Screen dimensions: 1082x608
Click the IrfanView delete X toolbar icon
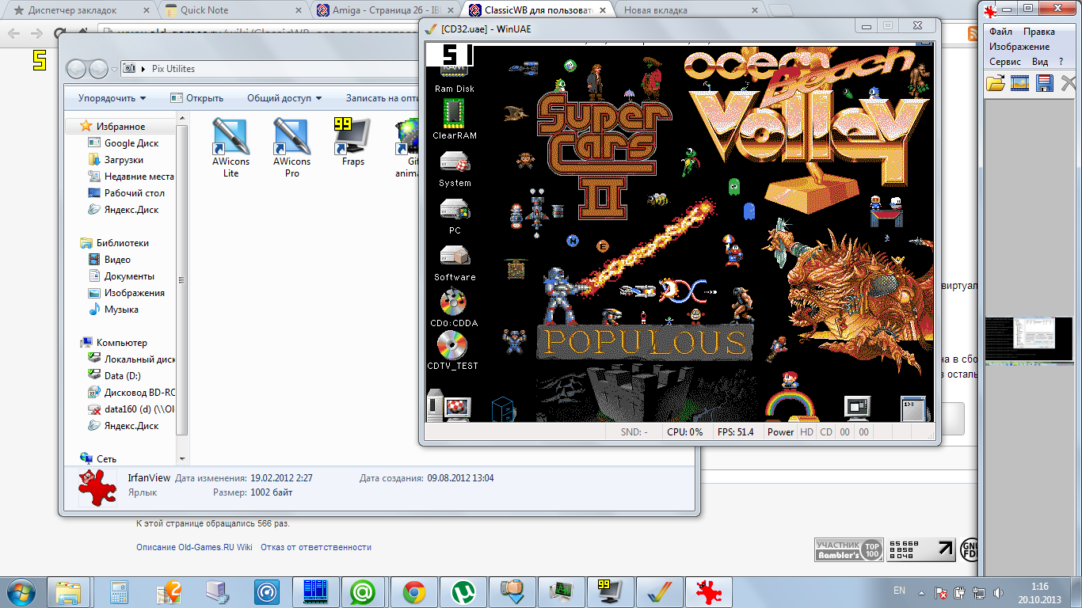[1068, 82]
